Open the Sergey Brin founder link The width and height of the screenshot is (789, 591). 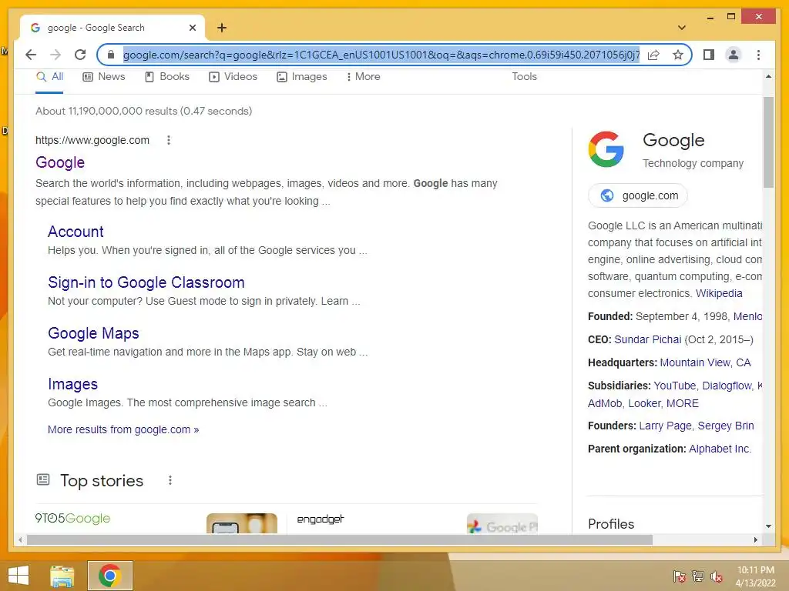(x=726, y=426)
